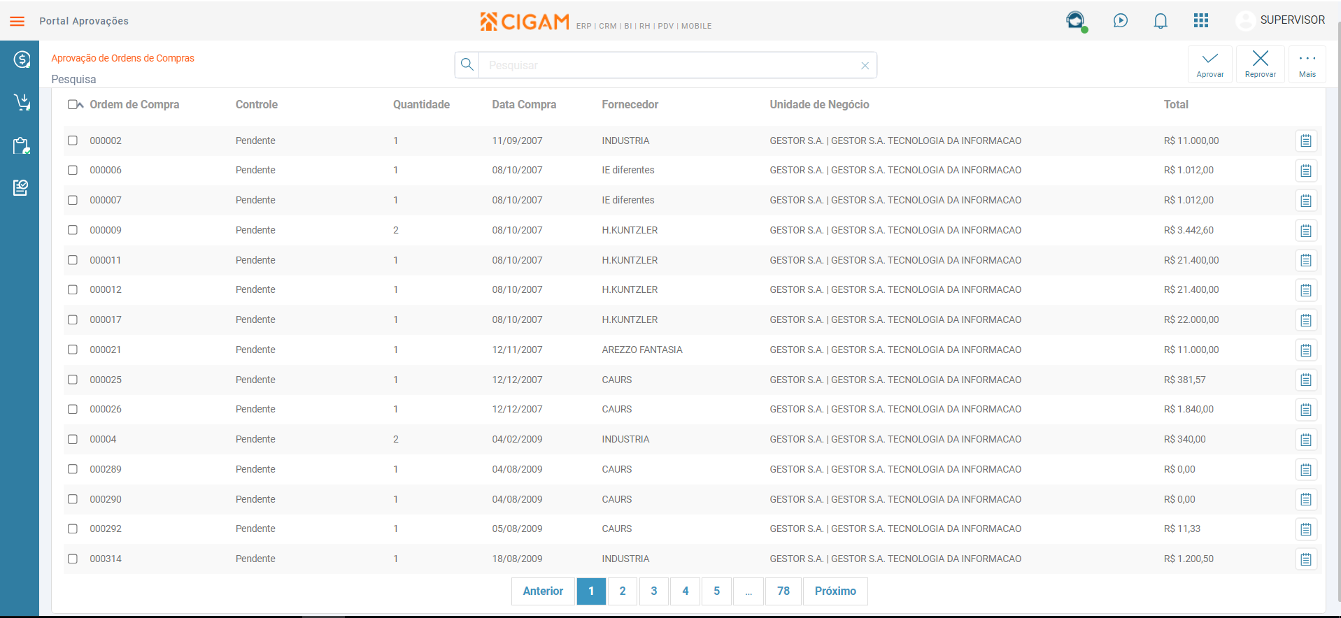
Task: Jump to page 3
Action: pyautogui.click(x=654, y=591)
